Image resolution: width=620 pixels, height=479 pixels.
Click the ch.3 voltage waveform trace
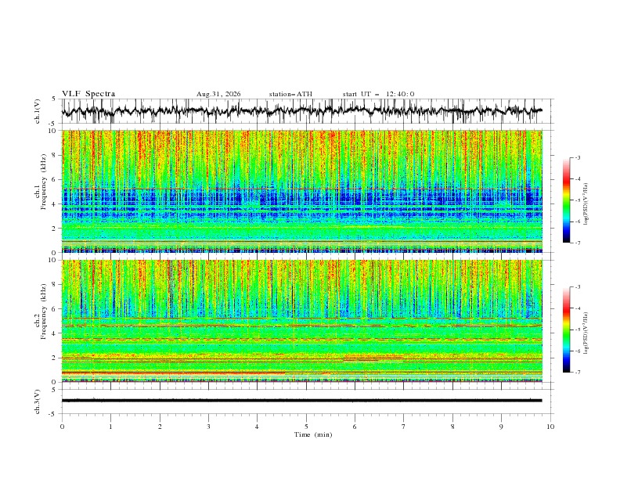click(x=301, y=401)
